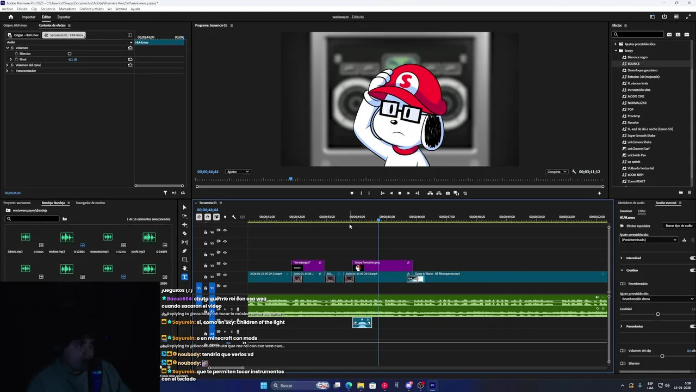
Task: Switch to the Exportar workspace tab
Action: (64, 17)
